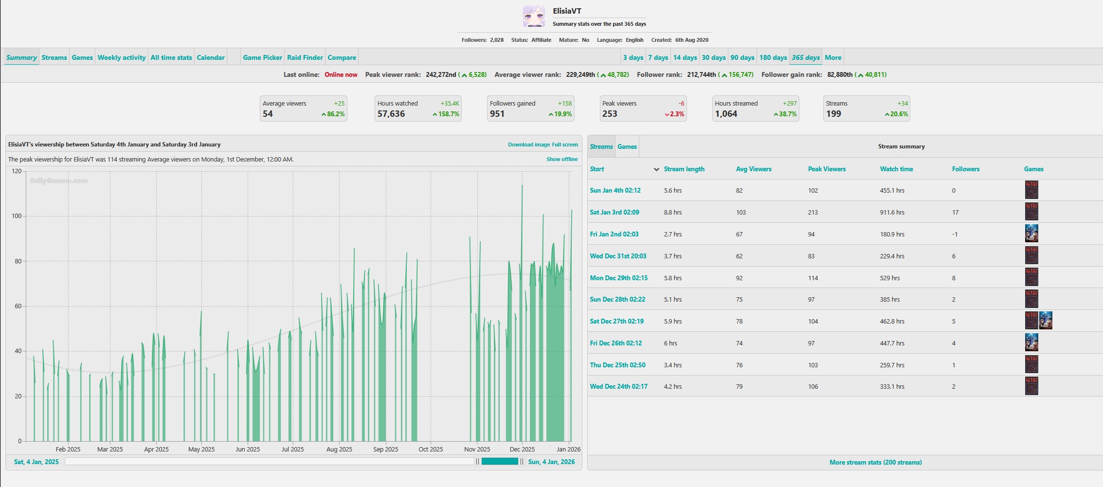This screenshot has height=487, width=1103.
Task: Click Download image link above chart
Action: tap(529, 144)
